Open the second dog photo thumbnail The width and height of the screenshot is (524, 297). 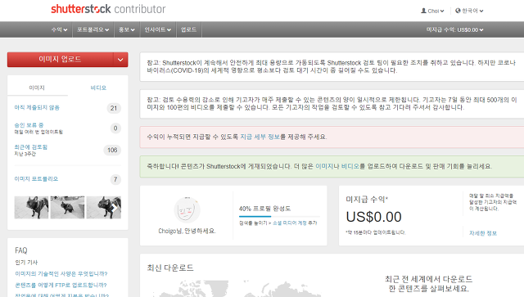tap(67, 208)
